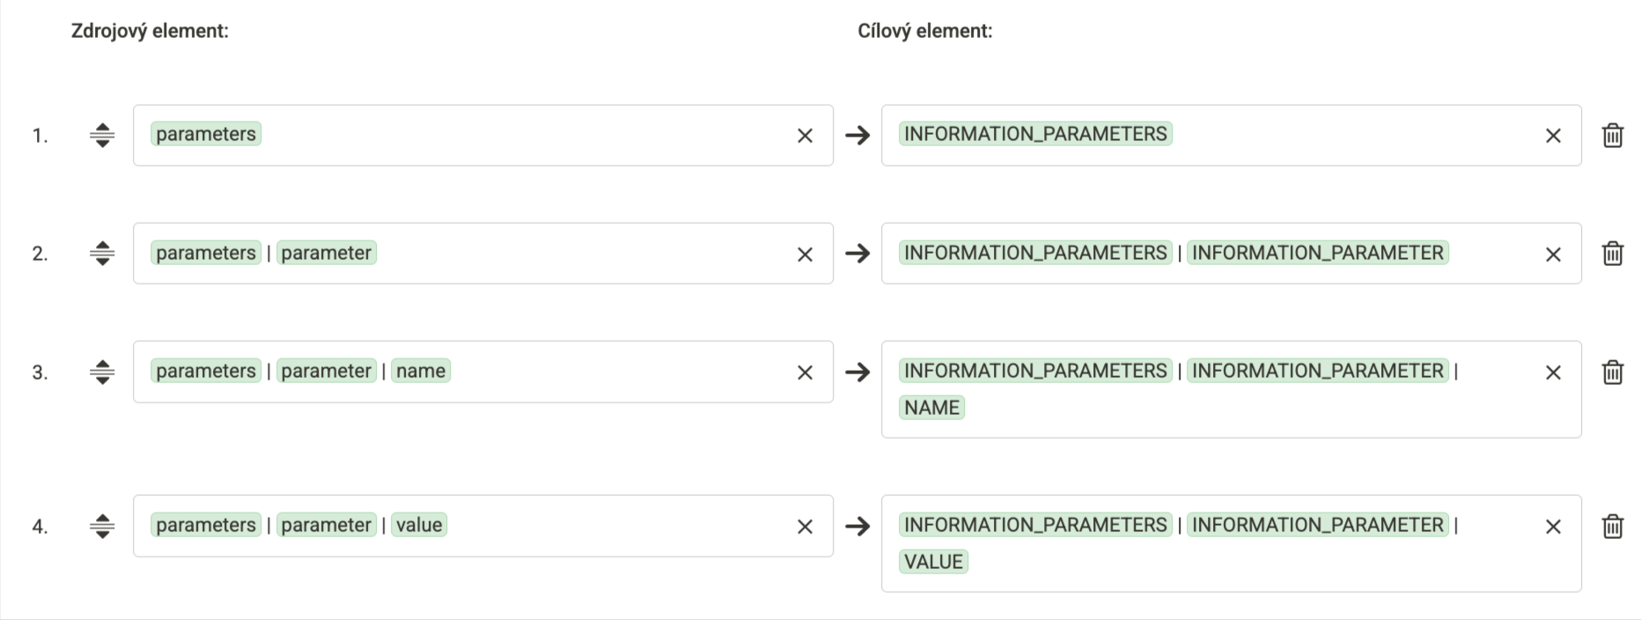Select INFORMATION_PARAMETER tag in row 2 target
The height and width of the screenshot is (620, 1641).
(x=1317, y=253)
